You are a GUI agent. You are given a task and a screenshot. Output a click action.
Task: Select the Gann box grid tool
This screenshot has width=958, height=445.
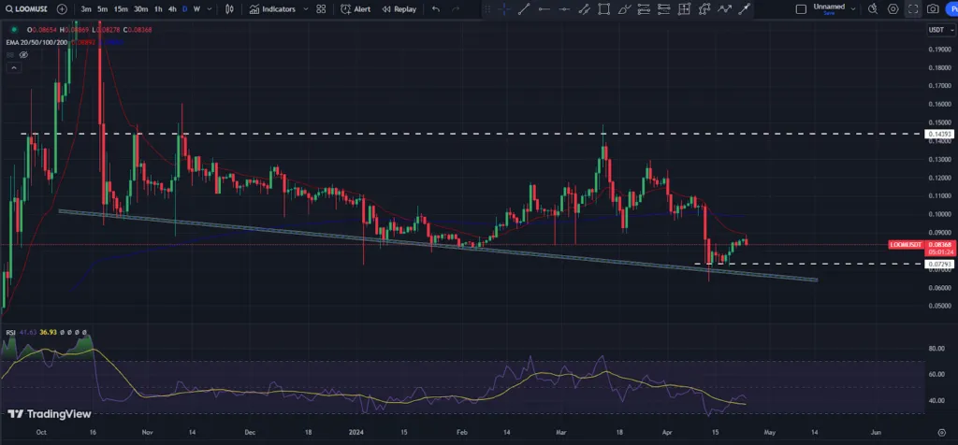coord(684,9)
